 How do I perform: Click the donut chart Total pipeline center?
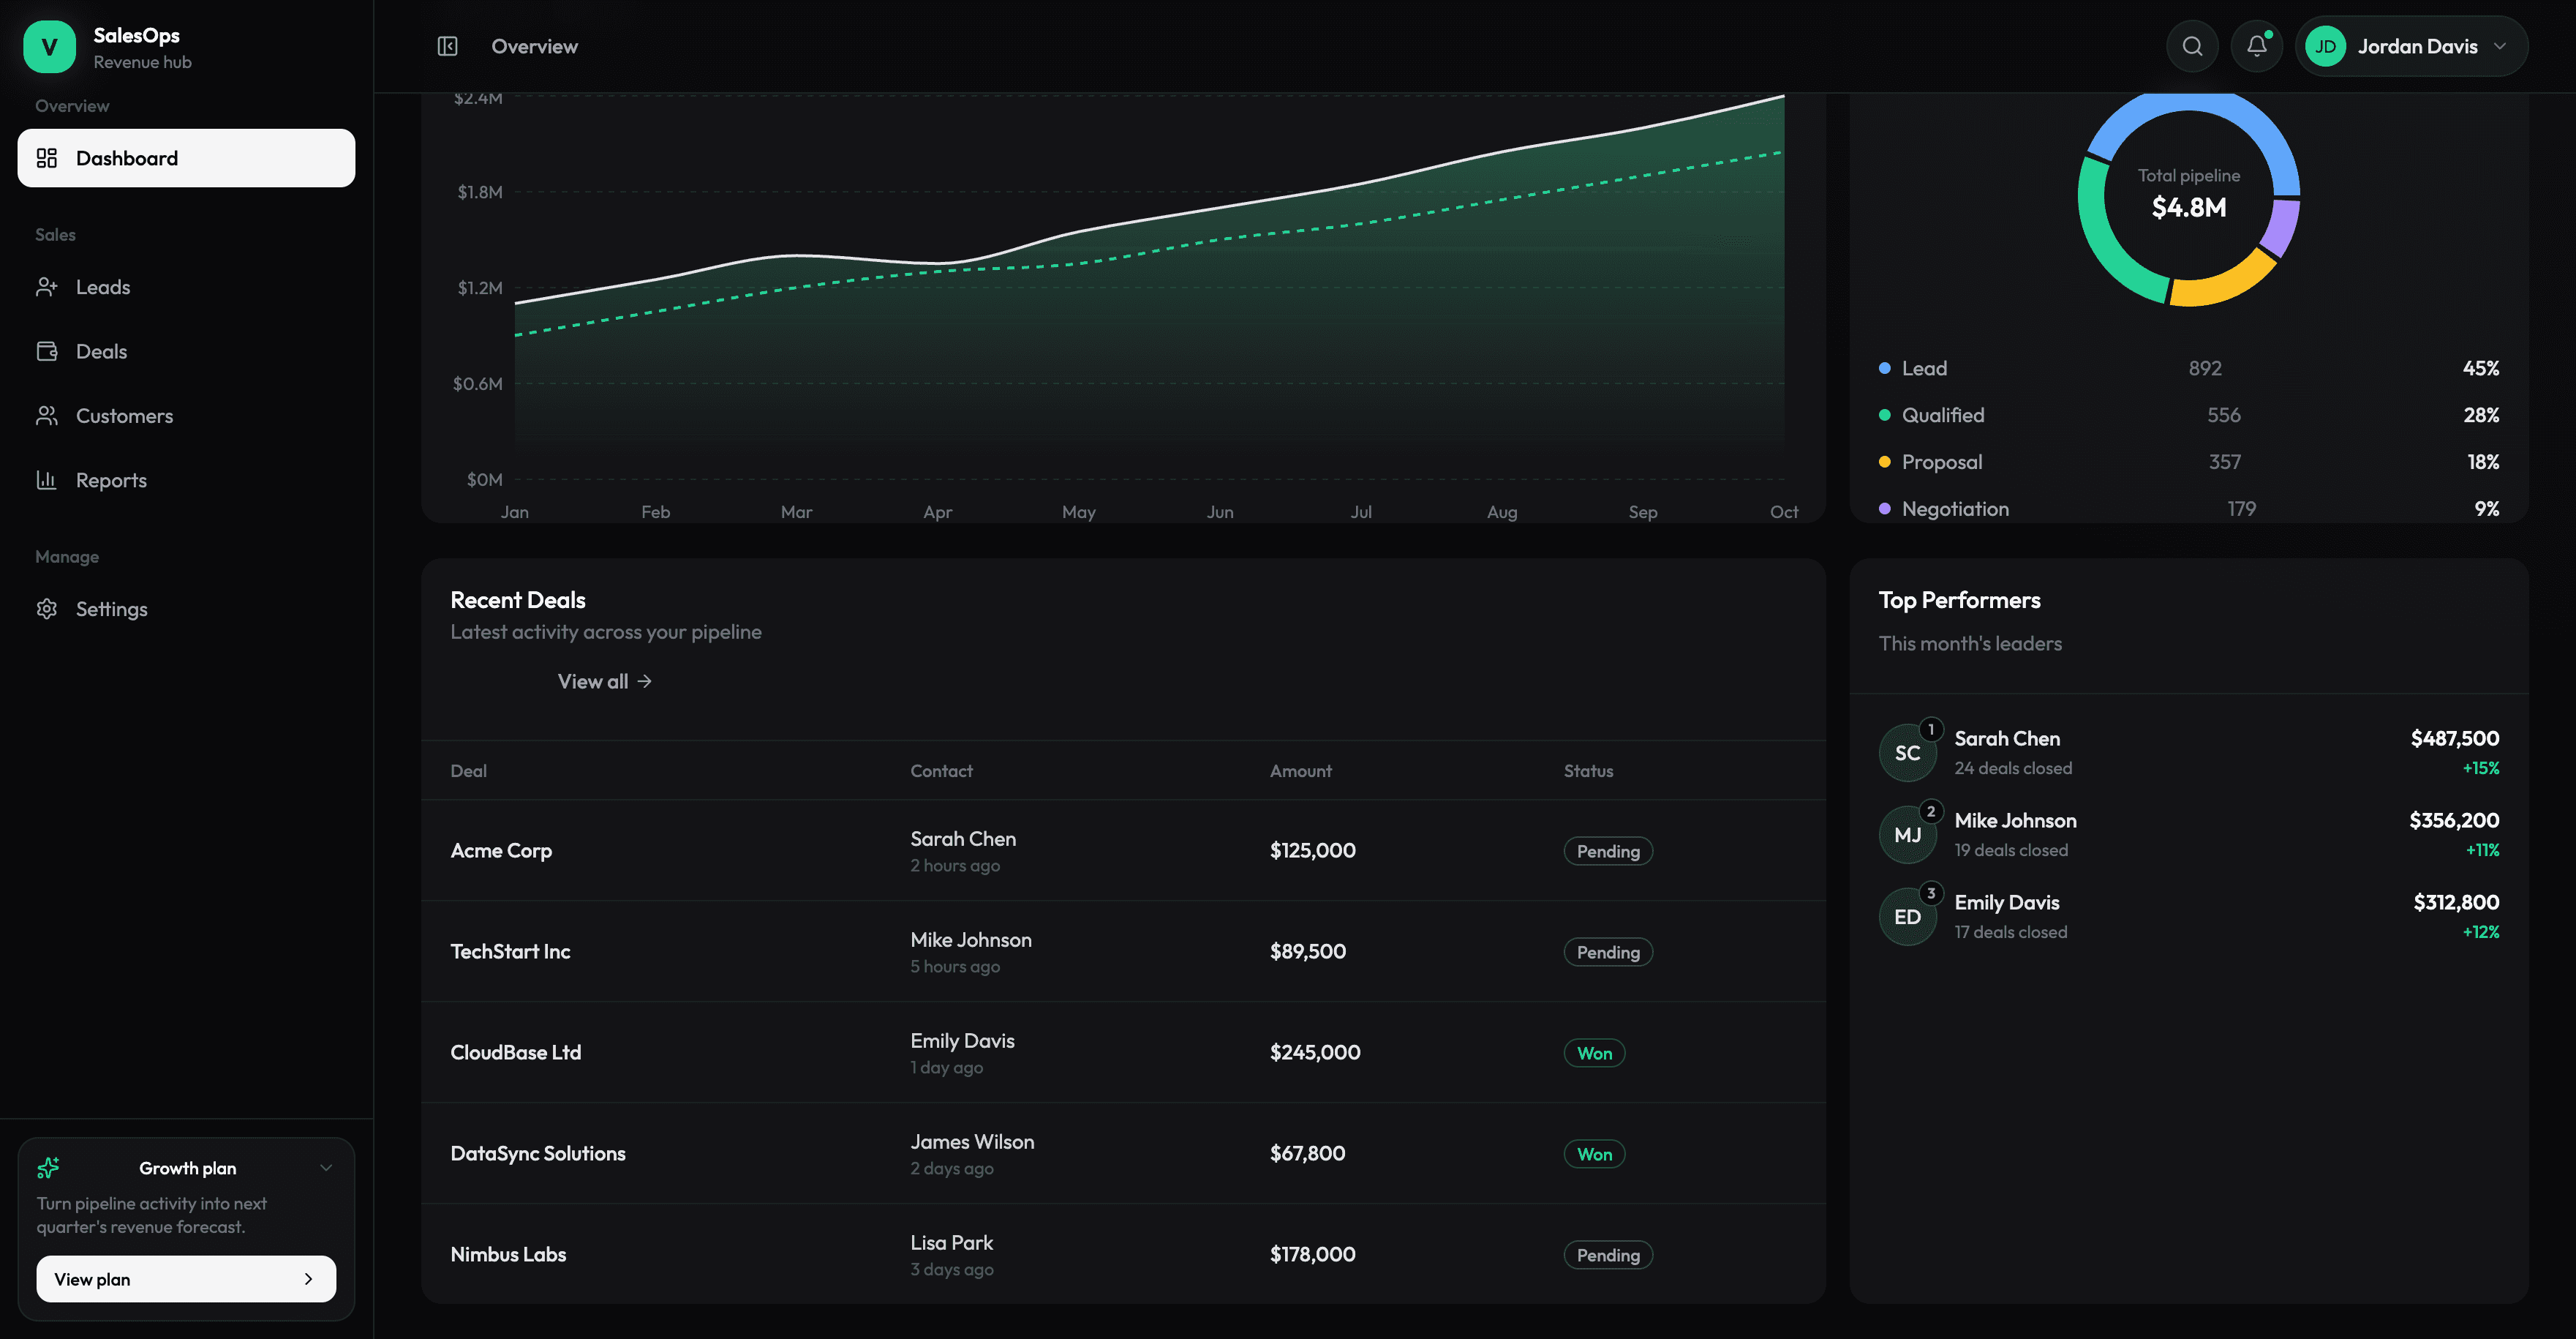pyautogui.click(x=2188, y=194)
